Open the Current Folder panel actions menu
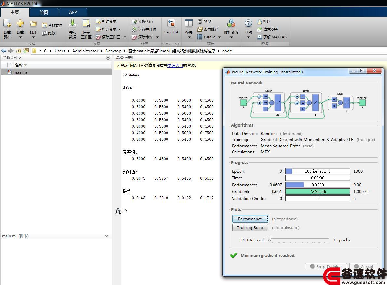The height and width of the screenshot is (285, 387). pyautogui.click(x=108, y=58)
